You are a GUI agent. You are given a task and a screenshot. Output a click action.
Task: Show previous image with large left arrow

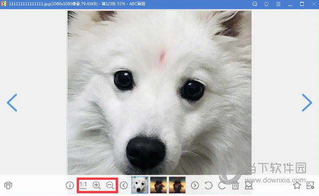(x=12, y=103)
